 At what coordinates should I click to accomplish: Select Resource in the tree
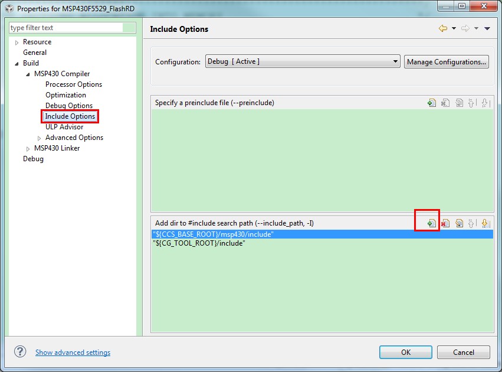coord(37,42)
